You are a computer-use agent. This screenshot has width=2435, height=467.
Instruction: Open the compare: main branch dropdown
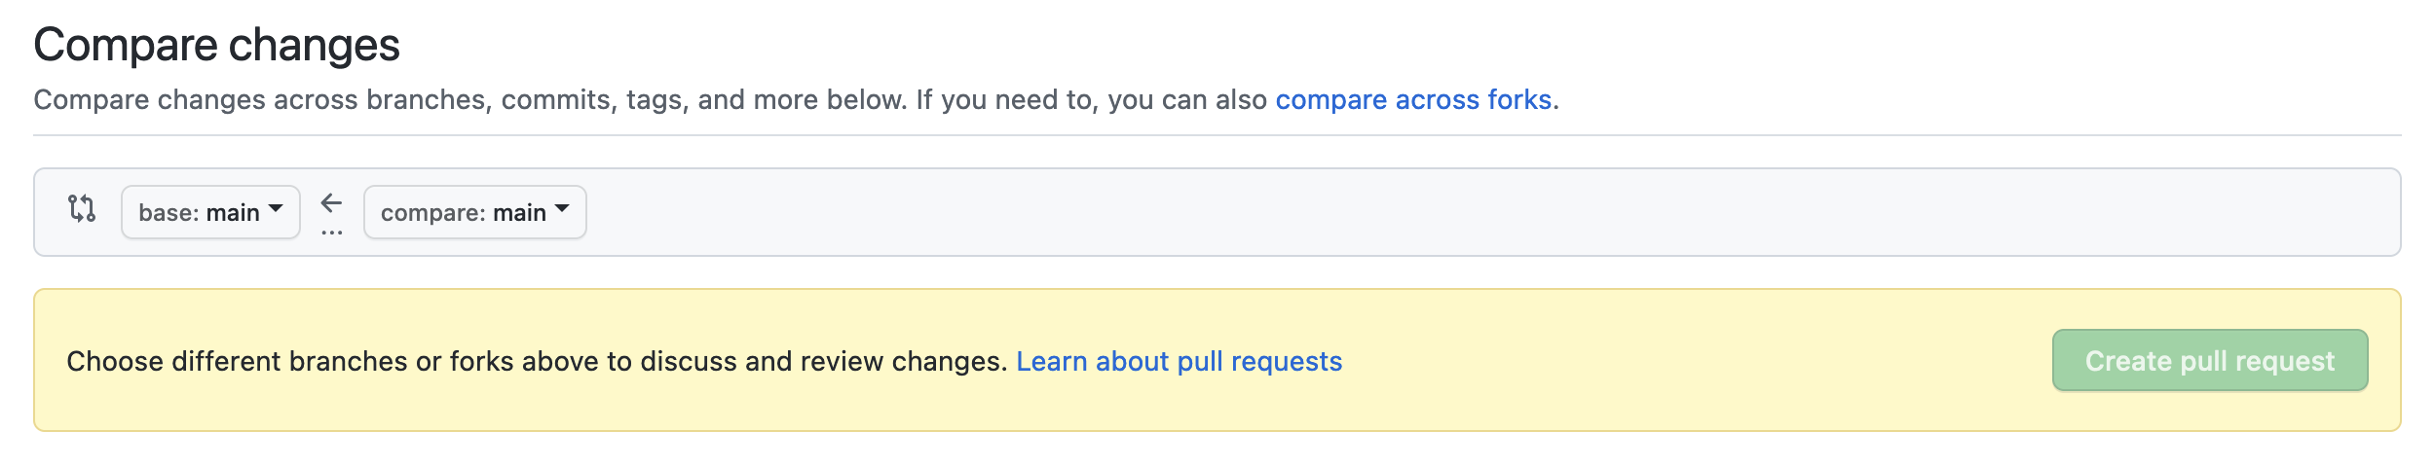(474, 212)
